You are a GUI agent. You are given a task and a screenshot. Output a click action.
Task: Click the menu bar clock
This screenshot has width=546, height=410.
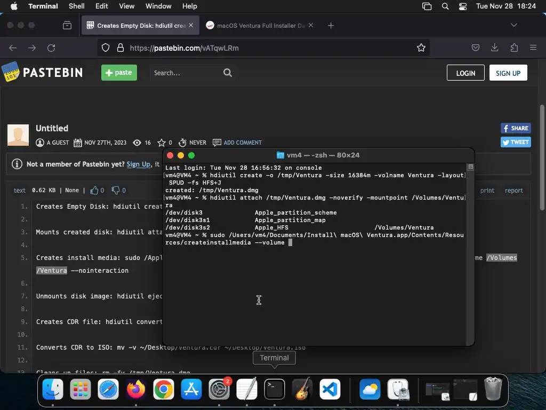click(x=506, y=6)
